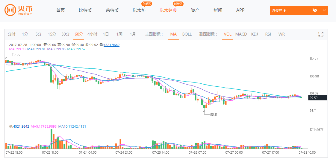Viewport: 336px width, 162px height.
Task: Switch to the 4小时 timeframe
Action: (x=92, y=34)
